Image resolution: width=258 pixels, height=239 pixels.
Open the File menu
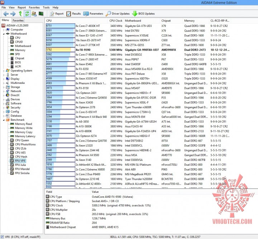[x=4, y=8]
